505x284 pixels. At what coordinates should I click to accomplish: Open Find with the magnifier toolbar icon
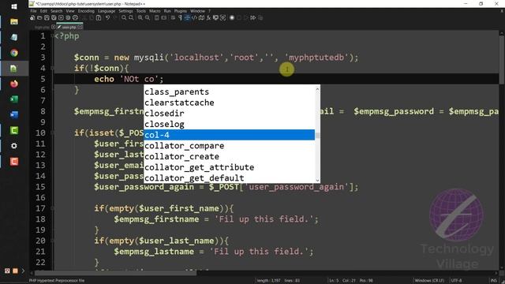(124, 17)
